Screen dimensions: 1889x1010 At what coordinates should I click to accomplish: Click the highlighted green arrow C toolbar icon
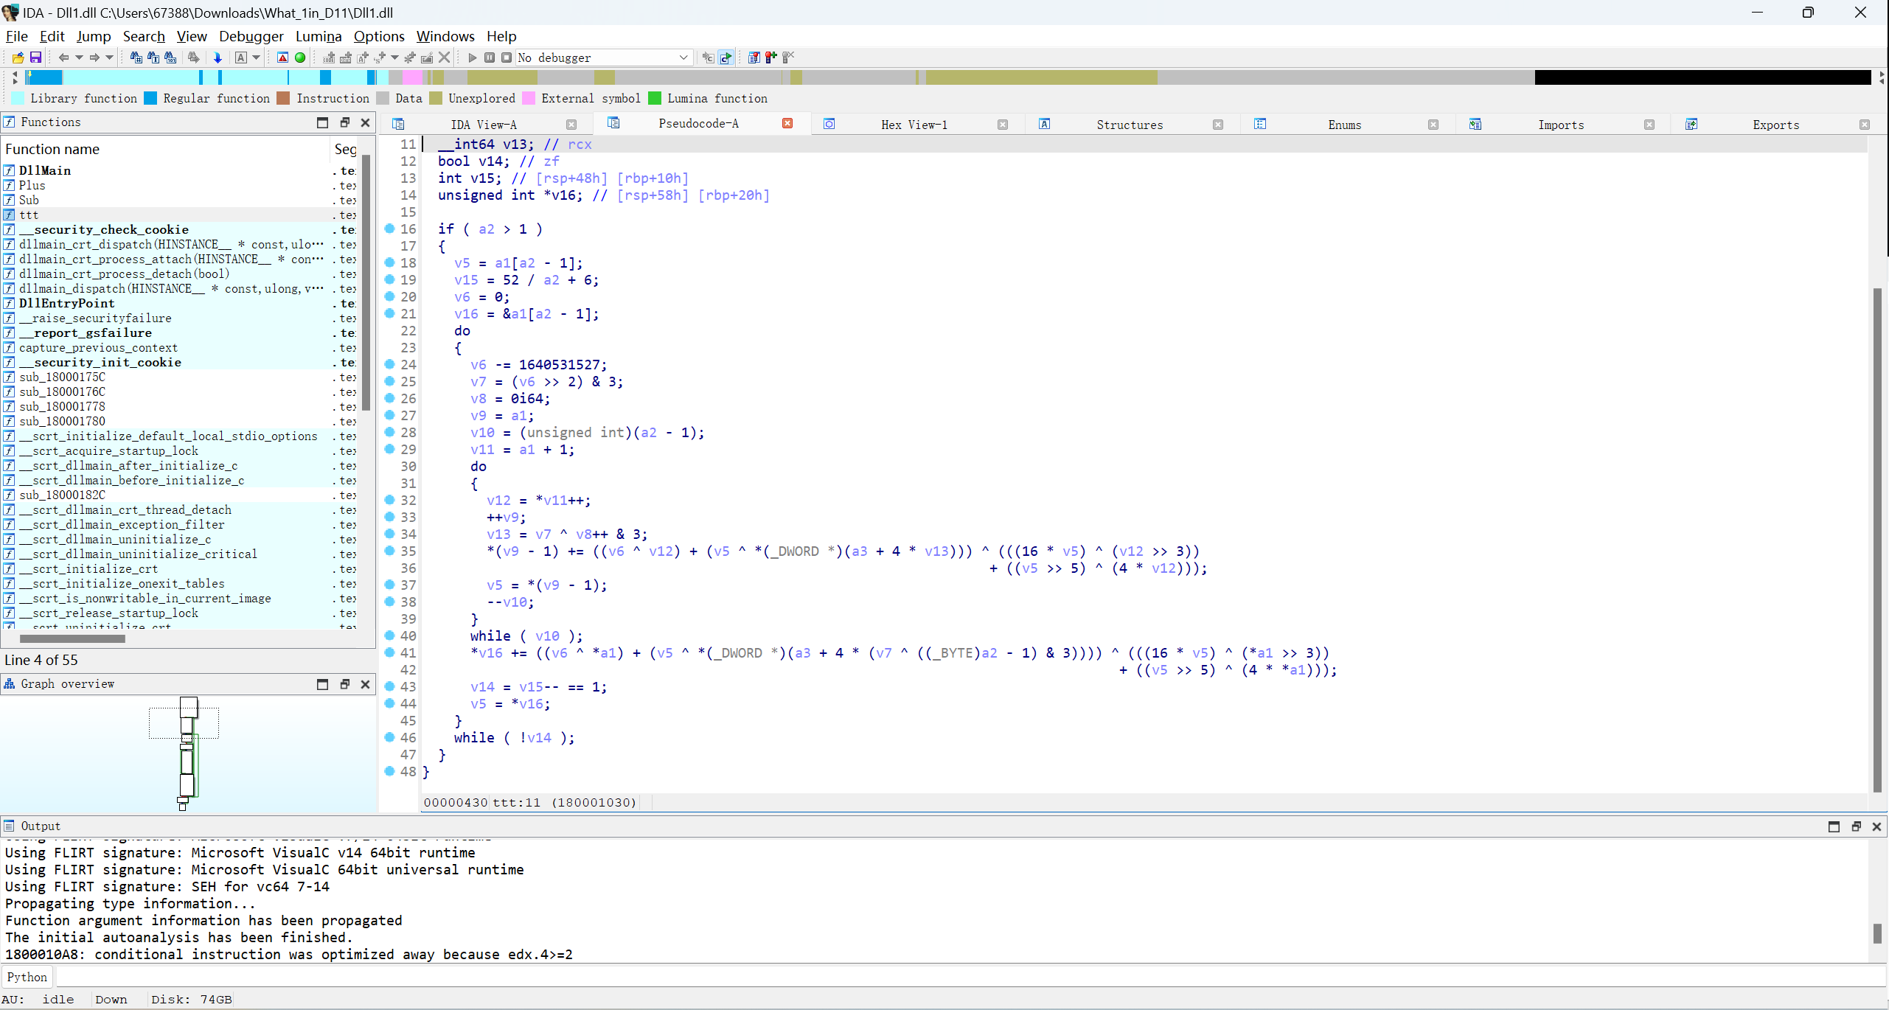pos(726,58)
